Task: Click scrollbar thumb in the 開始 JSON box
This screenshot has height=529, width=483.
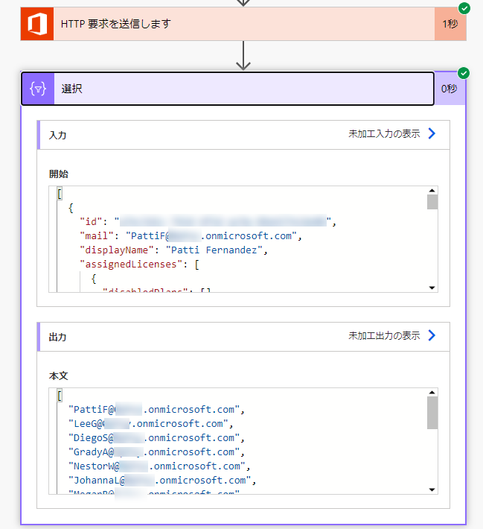Action: point(432,202)
